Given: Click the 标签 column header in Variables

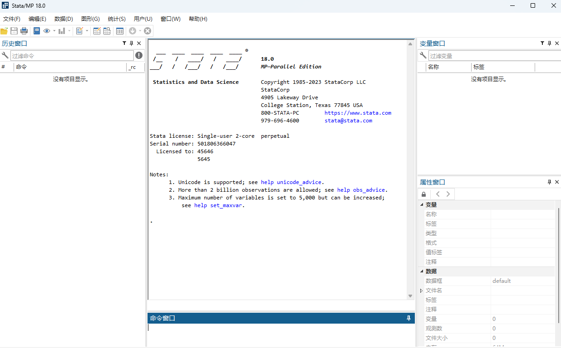Looking at the screenshot, I should [503, 67].
